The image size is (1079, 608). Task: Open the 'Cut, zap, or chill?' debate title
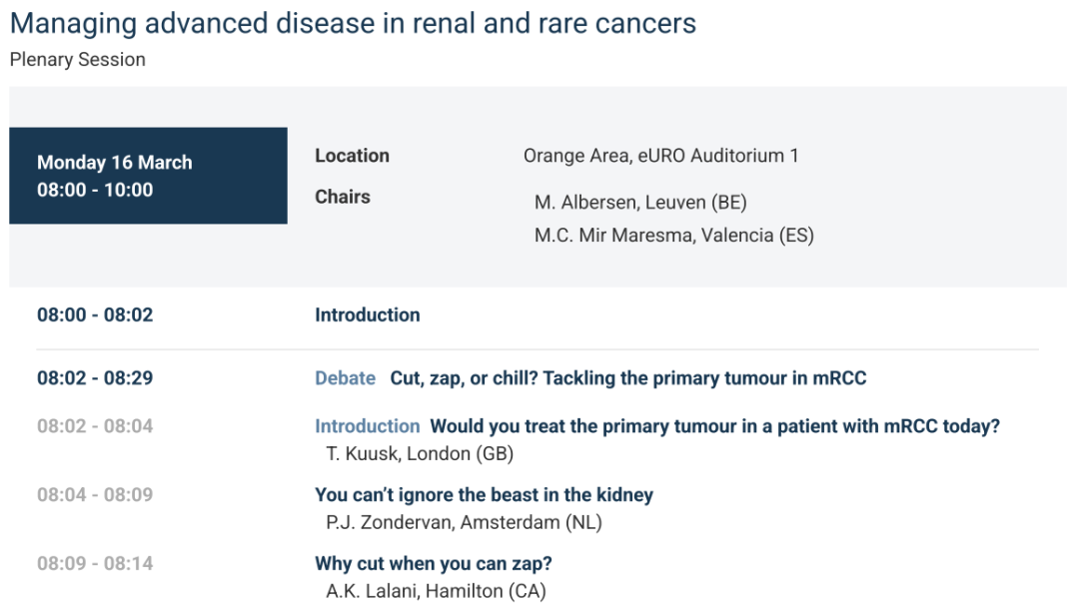click(x=628, y=378)
